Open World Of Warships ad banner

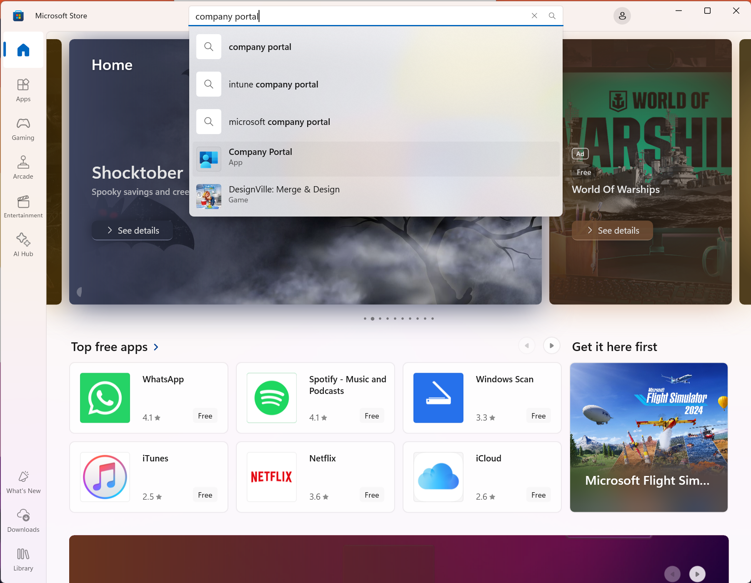point(641,172)
